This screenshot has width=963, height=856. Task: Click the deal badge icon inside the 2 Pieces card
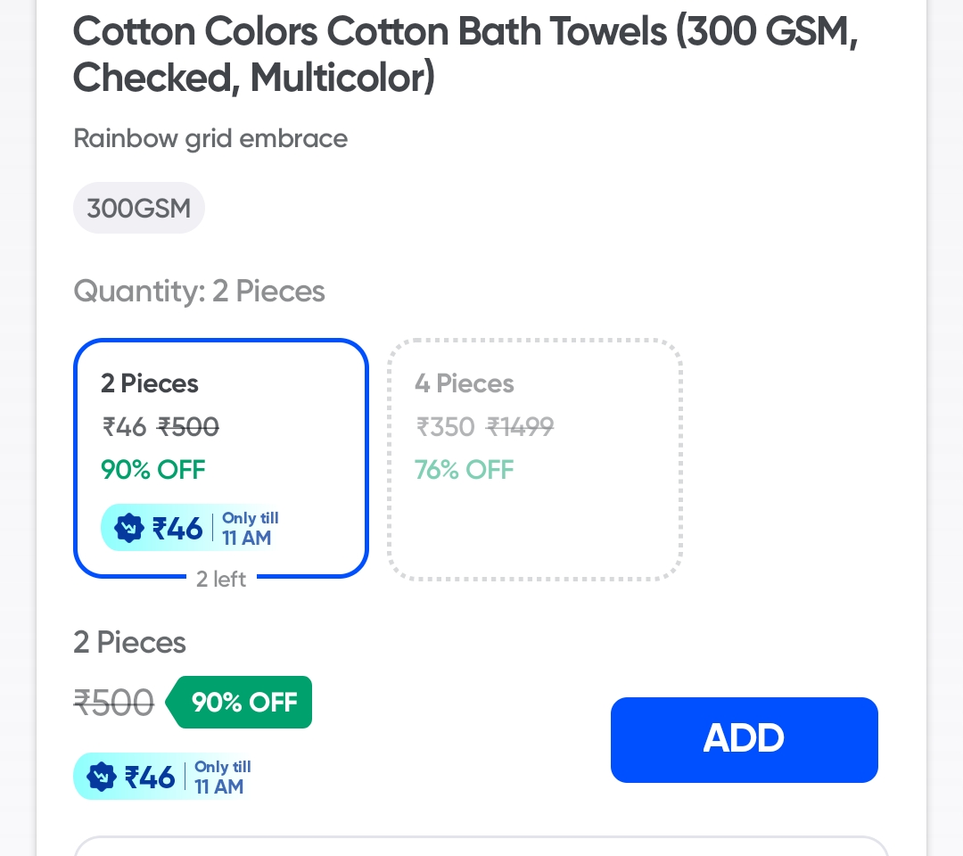pyautogui.click(x=129, y=529)
